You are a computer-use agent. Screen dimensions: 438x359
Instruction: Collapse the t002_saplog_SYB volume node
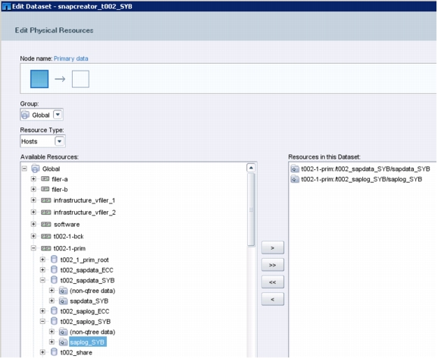(42, 321)
